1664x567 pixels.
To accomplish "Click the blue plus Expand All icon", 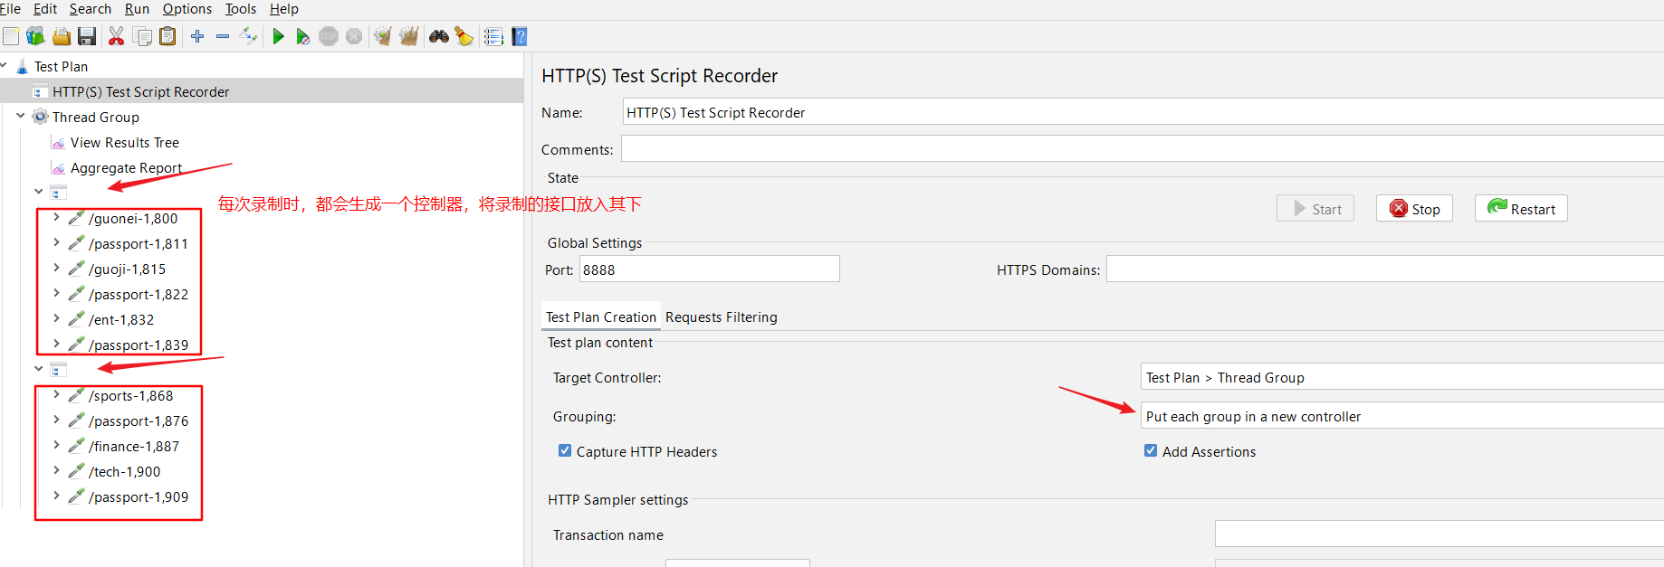I will [197, 36].
